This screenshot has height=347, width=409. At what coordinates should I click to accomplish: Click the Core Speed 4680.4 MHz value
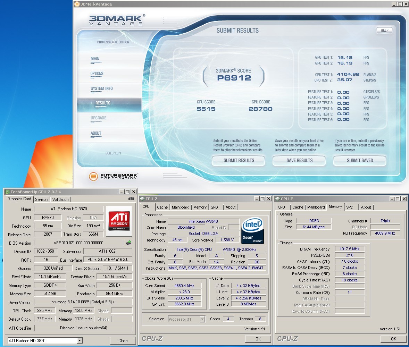point(184,286)
